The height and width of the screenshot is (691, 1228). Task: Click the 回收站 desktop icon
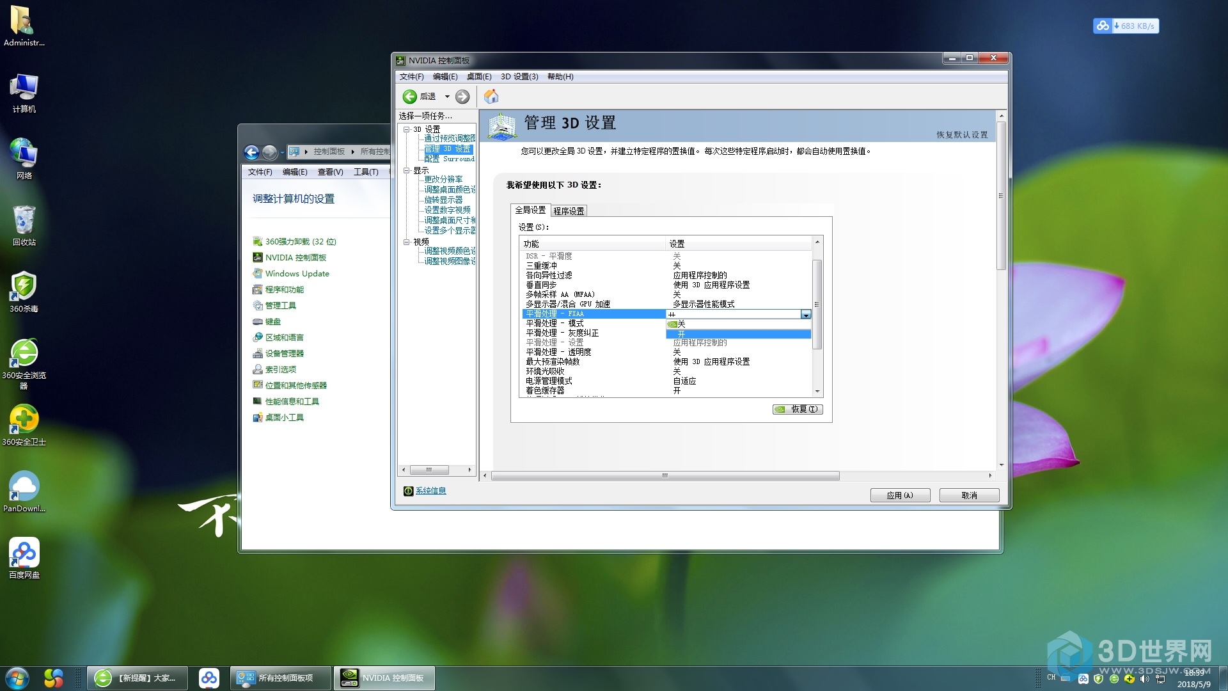pyautogui.click(x=24, y=226)
